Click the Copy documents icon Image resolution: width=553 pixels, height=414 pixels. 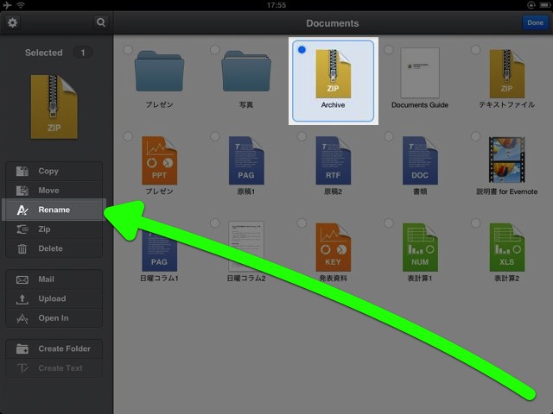22,171
